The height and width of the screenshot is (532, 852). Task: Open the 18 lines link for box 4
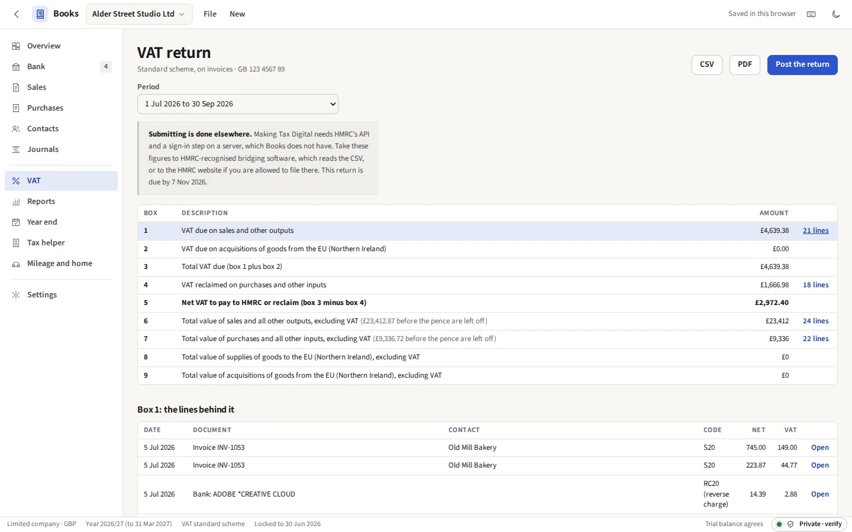[815, 285]
